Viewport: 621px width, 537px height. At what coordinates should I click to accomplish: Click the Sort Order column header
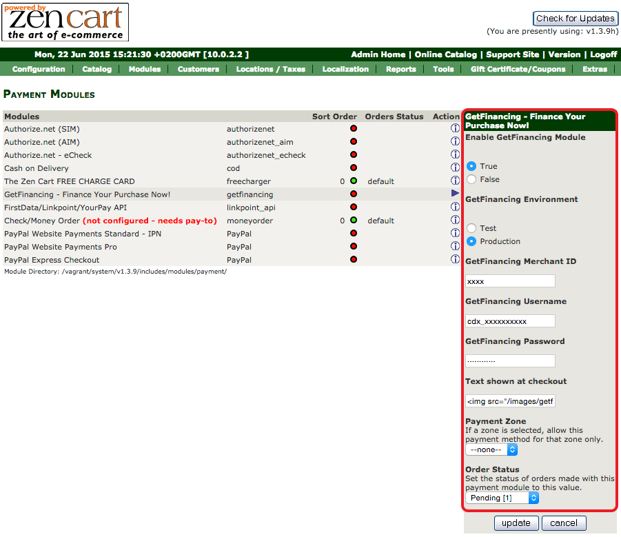[x=334, y=116]
